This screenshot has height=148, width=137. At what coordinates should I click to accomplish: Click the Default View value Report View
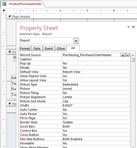click(x=72, y=72)
